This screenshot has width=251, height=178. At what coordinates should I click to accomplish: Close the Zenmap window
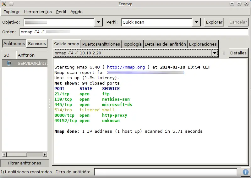[x=246, y=4]
